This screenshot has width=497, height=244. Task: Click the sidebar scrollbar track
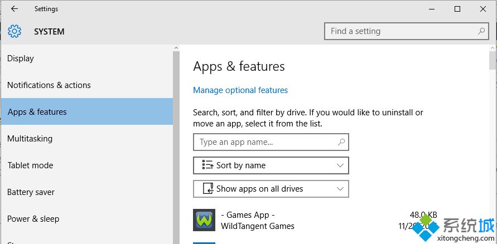click(x=176, y=148)
